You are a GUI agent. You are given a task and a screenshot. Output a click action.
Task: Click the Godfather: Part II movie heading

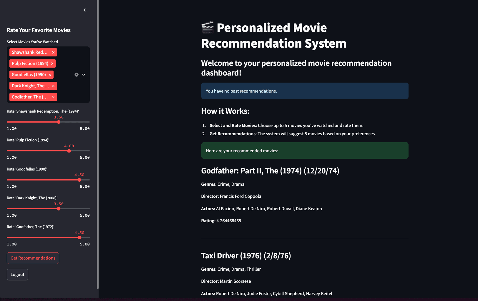[270, 171]
